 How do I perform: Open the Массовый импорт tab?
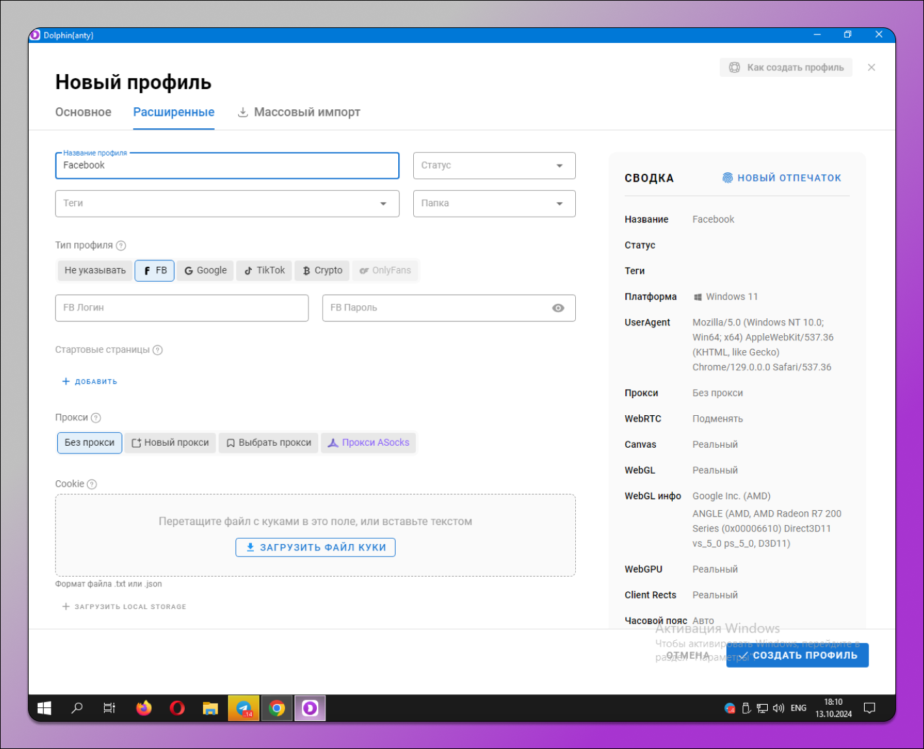click(299, 112)
